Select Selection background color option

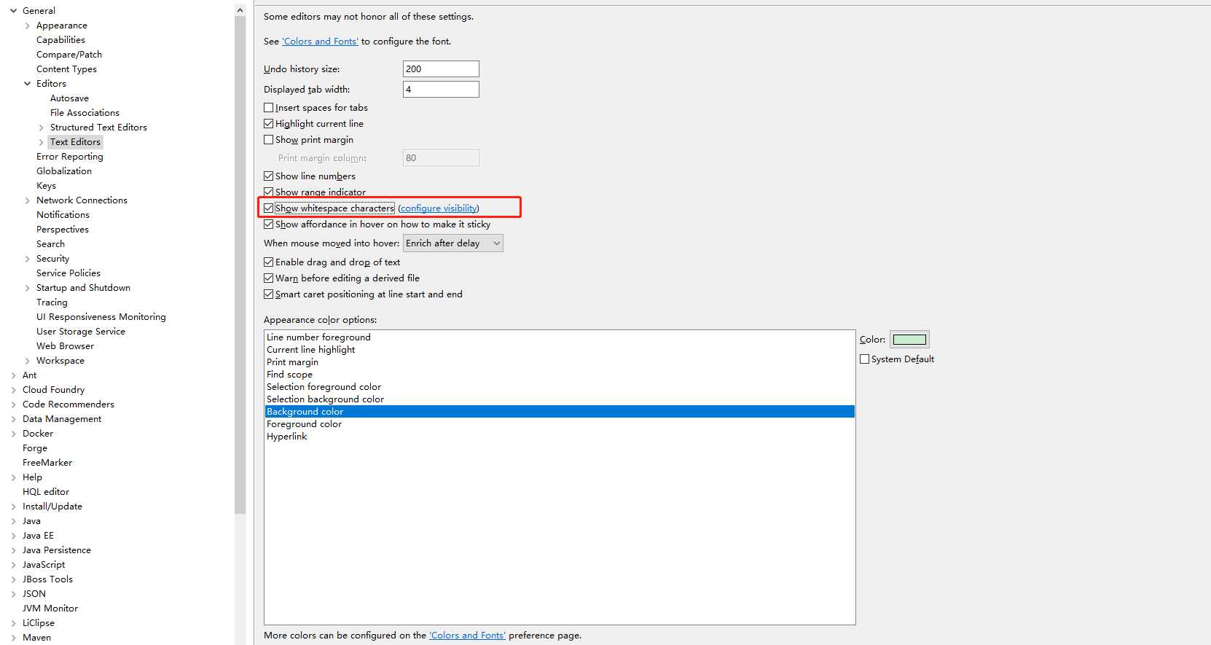[560, 399]
